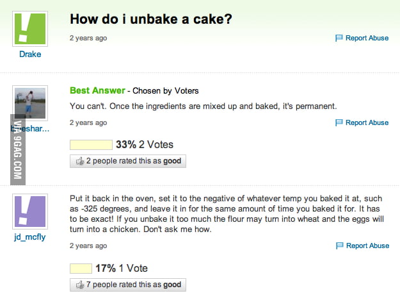Screen dimensions: 400x300
Task: Click thumbs-up icon on '2 people rated' button
Action: 80,162
